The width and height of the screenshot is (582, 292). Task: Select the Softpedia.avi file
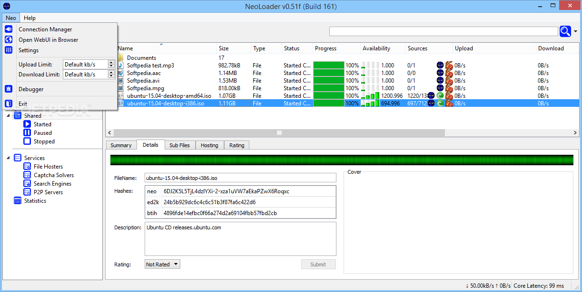point(348,81)
